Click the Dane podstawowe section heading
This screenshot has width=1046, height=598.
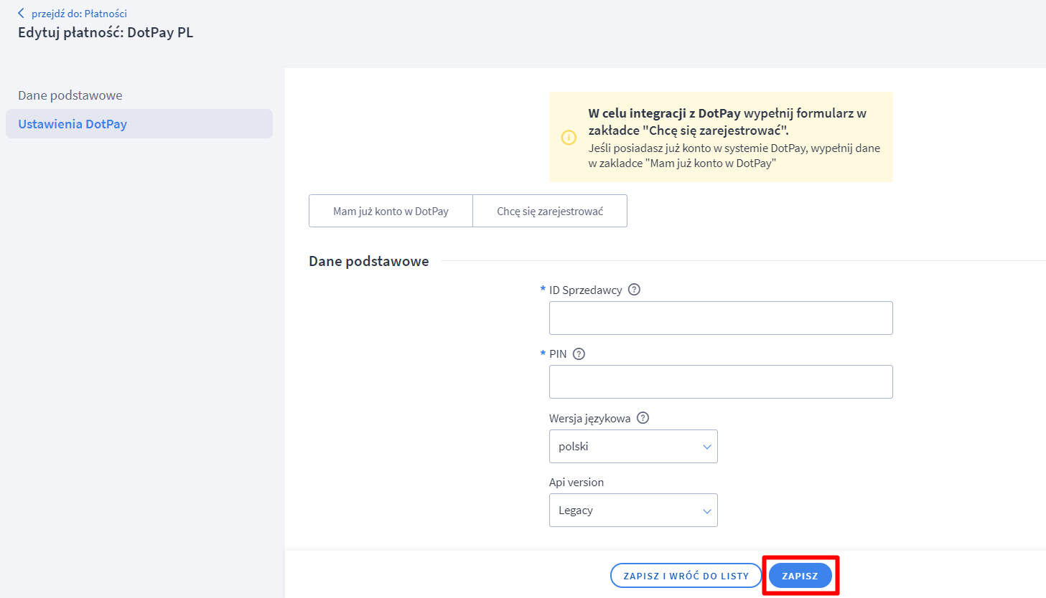point(369,261)
